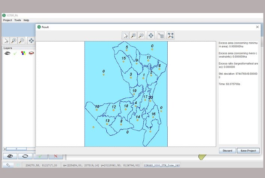The width and height of the screenshot is (265, 178).
Task: Click region label 15 on the map
Action: 124,58
